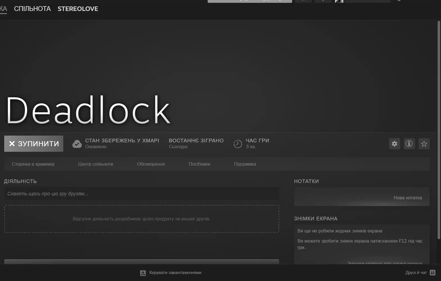Open Друзі й чат
441x281 pixels.
tap(416, 273)
